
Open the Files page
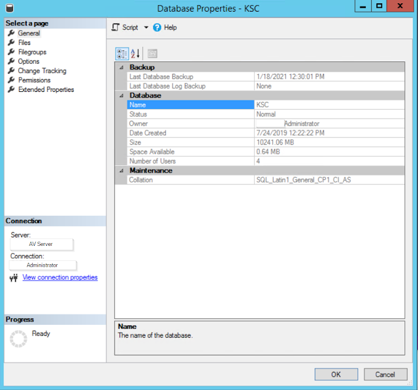click(x=24, y=42)
